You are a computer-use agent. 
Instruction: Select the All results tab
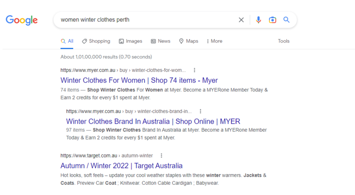click(67, 41)
